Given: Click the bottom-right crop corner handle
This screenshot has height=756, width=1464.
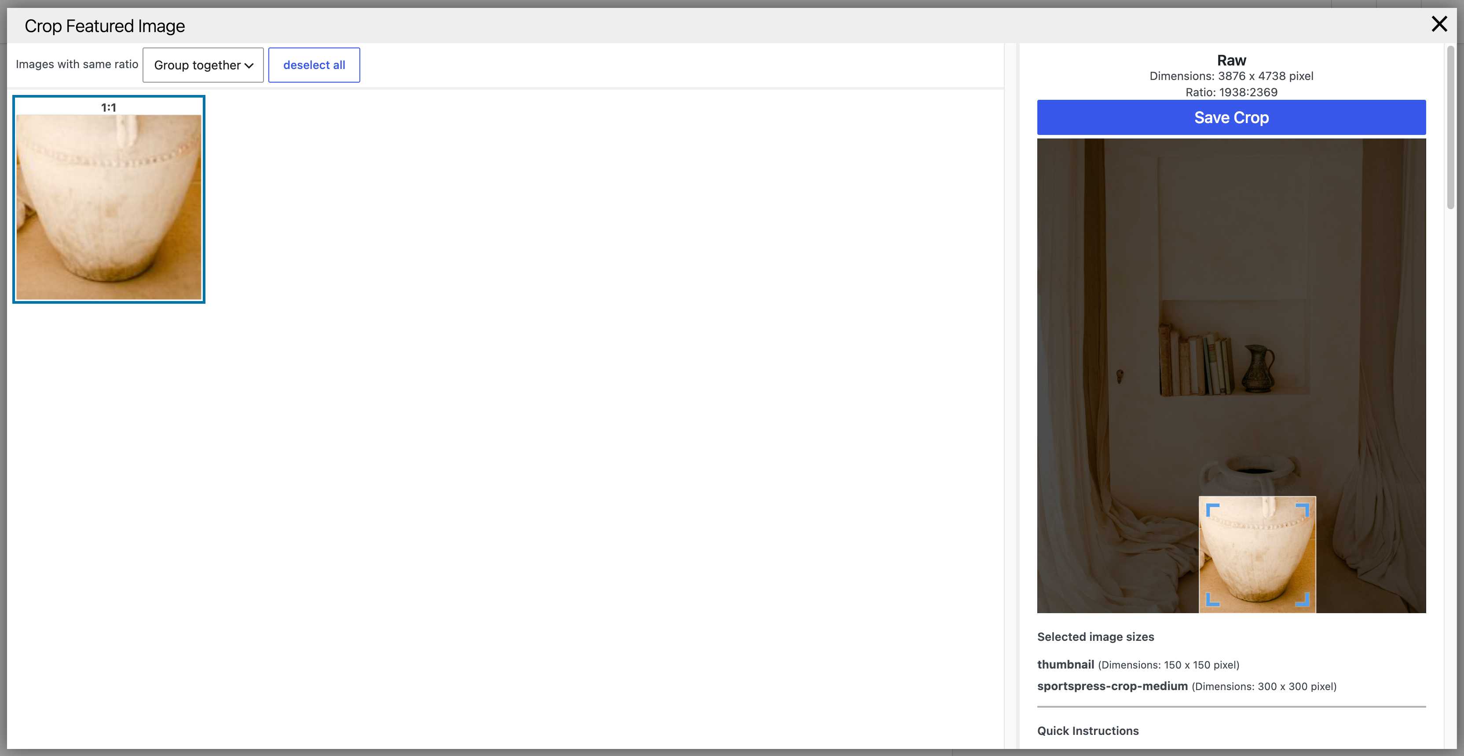Looking at the screenshot, I should [x=1302, y=599].
